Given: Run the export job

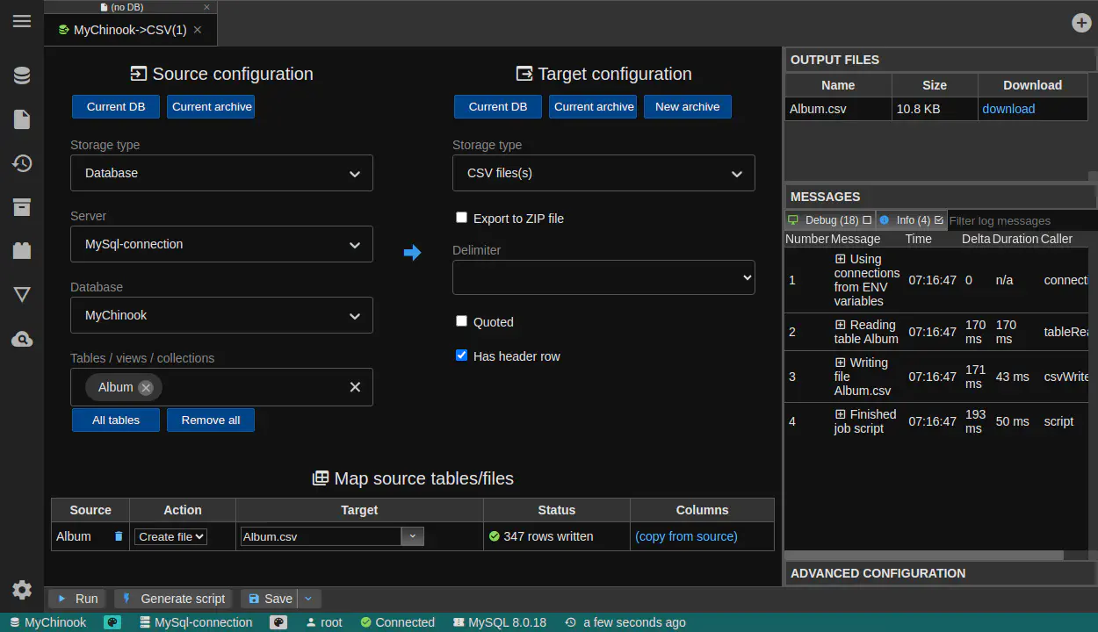Looking at the screenshot, I should (77, 599).
